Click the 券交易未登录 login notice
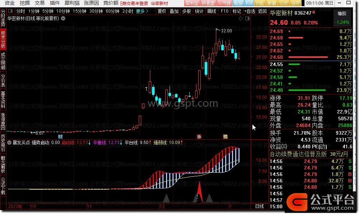Image resolution: width=360 pixels, height=214 pixels. 134,4
